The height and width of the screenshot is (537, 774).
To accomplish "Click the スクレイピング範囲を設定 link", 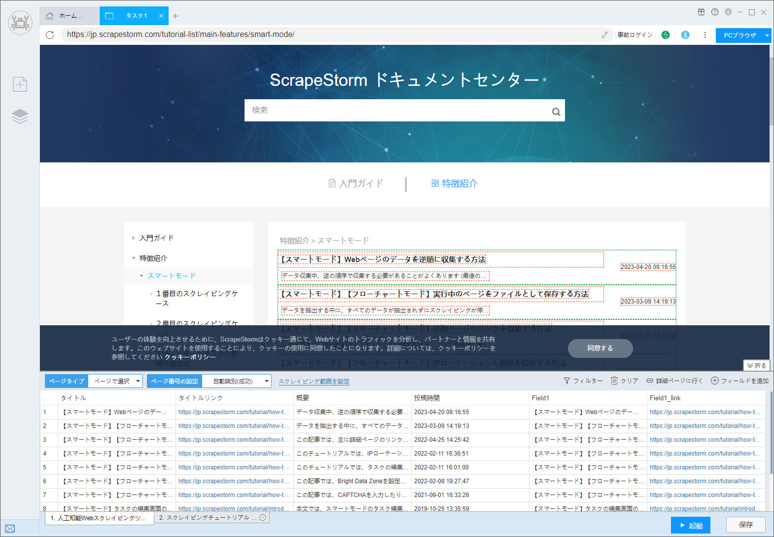I will 314,382.
